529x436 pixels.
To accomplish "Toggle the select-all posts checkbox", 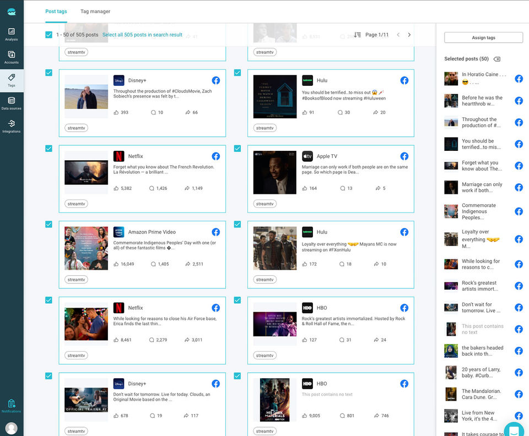I will point(48,34).
